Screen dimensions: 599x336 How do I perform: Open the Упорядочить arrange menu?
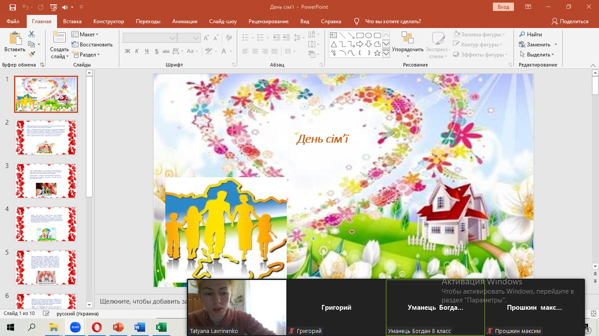tap(408, 44)
